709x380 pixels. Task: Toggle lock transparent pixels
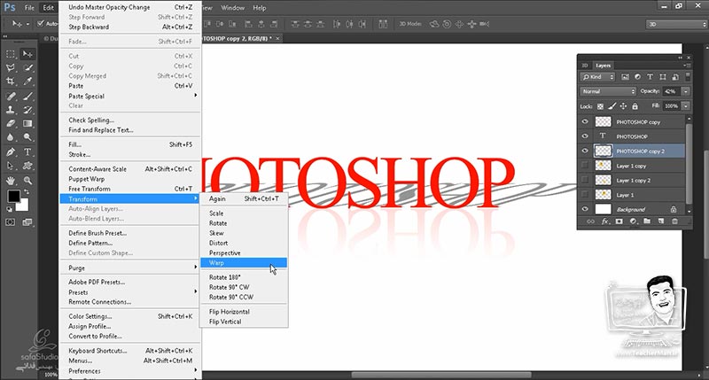click(x=600, y=106)
